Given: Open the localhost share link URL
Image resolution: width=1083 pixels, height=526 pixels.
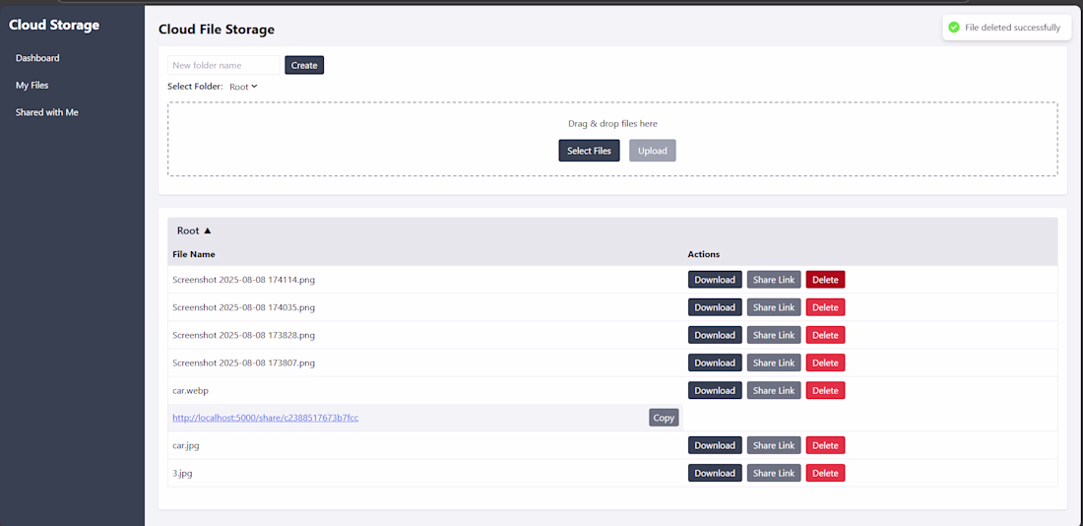Looking at the screenshot, I should (x=265, y=418).
